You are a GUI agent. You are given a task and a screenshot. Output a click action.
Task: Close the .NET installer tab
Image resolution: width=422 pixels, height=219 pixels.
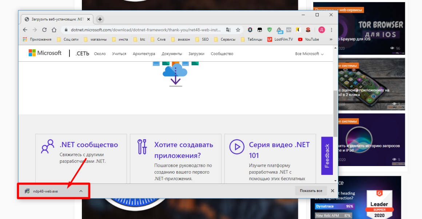pos(88,19)
